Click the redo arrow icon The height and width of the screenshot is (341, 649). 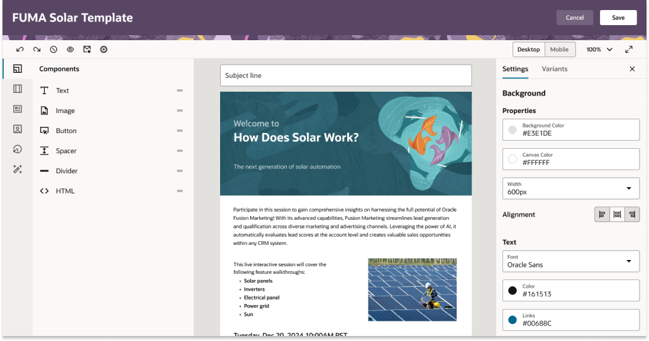37,49
